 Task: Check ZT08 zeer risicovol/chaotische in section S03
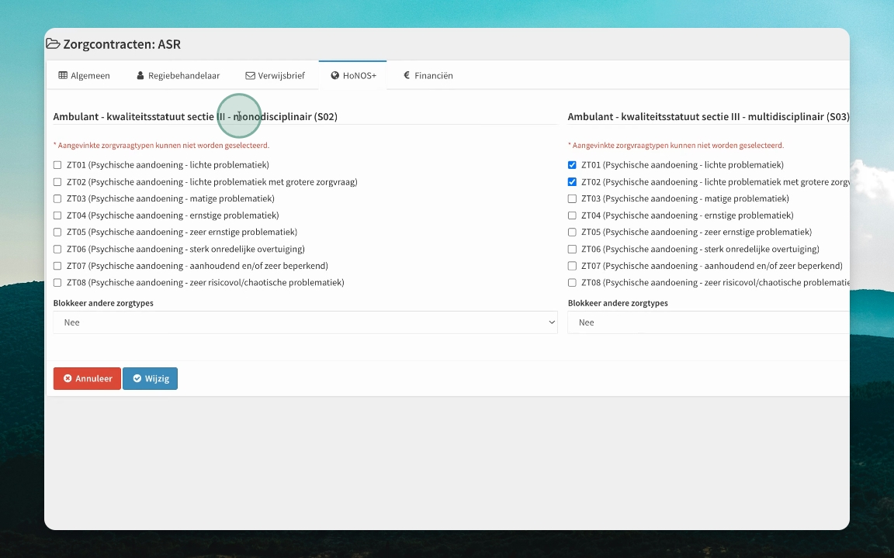tap(572, 282)
